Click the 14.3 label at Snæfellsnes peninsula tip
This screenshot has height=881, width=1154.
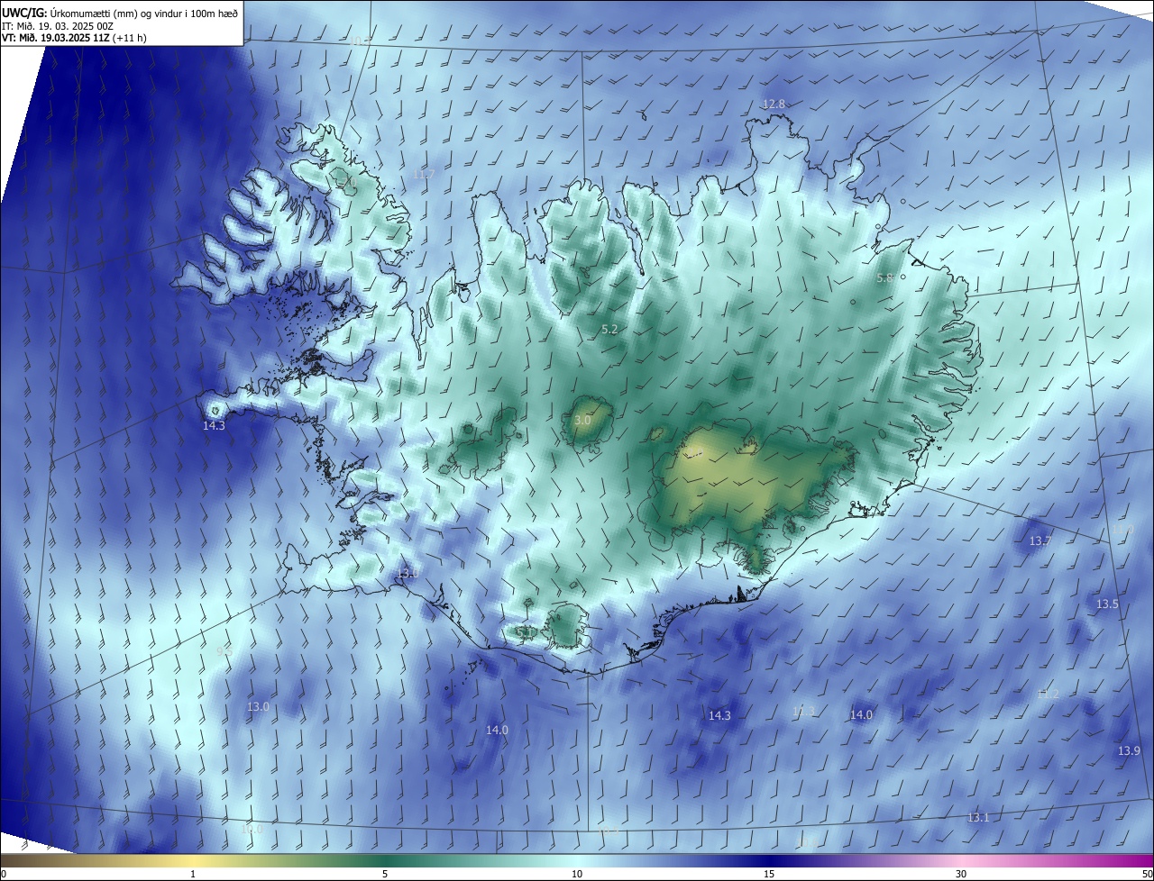(214, 426)
